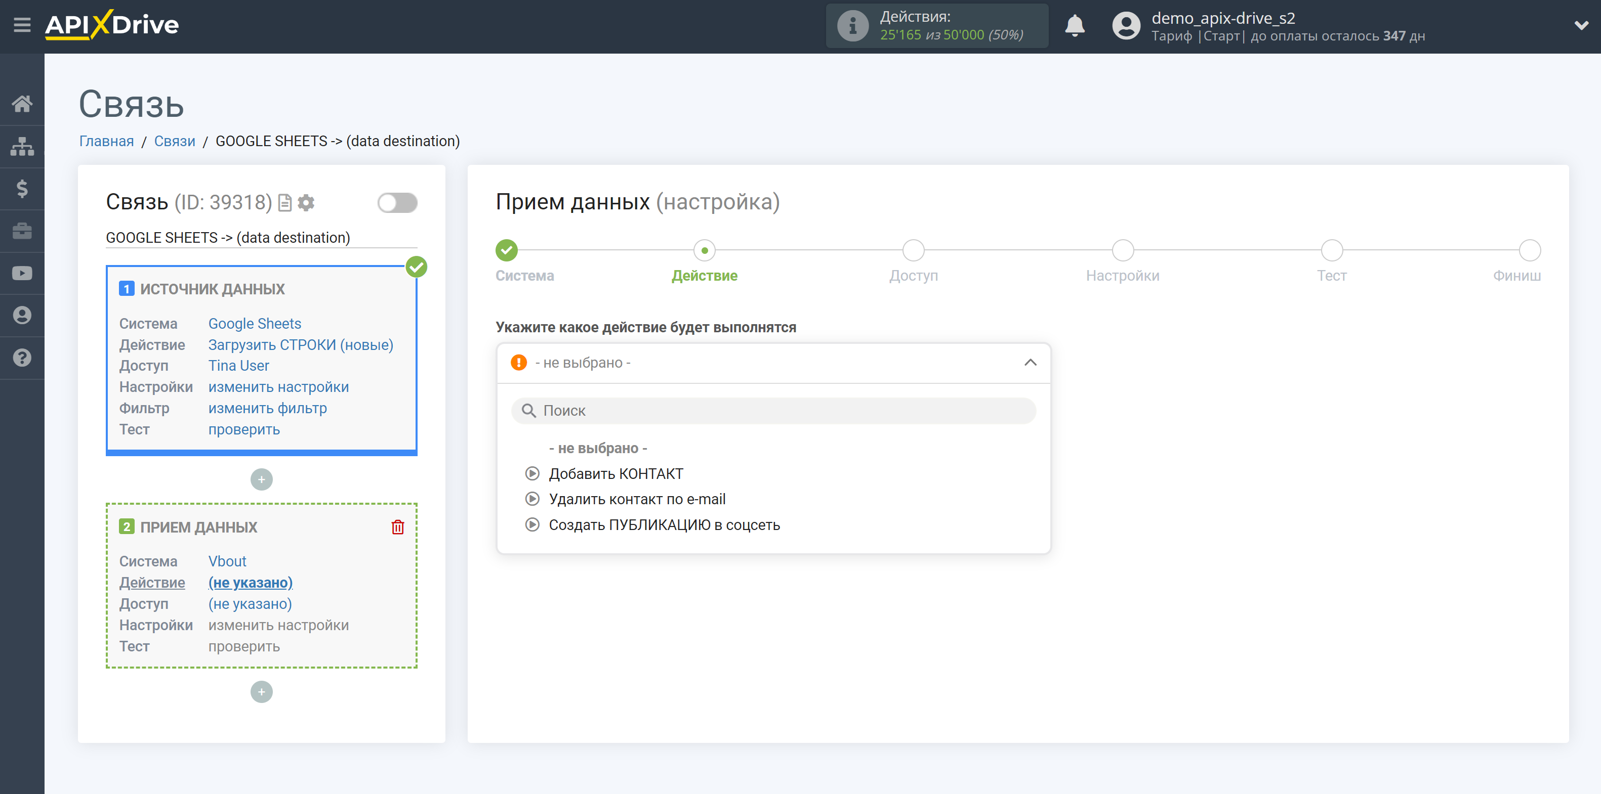1601x794 pixels.
Task: Open the 'Vbout' system link
Action: tap(227, 561)
